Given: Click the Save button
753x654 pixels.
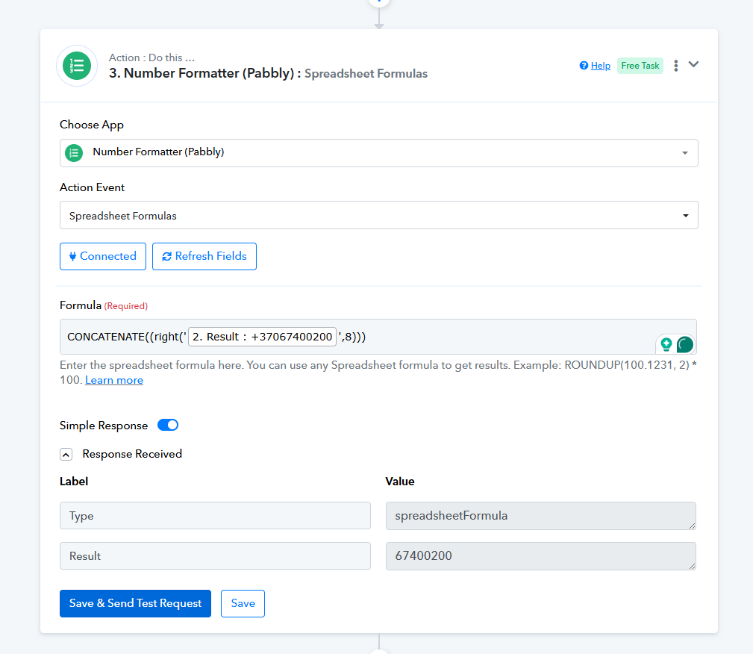Looking at the screenshot, I should 243,603.
